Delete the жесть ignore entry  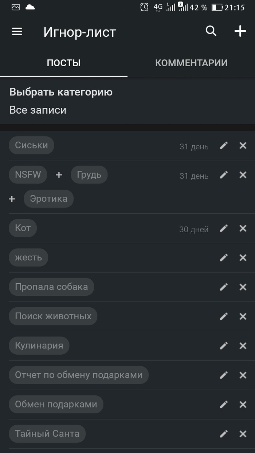[x=243, y=258]
